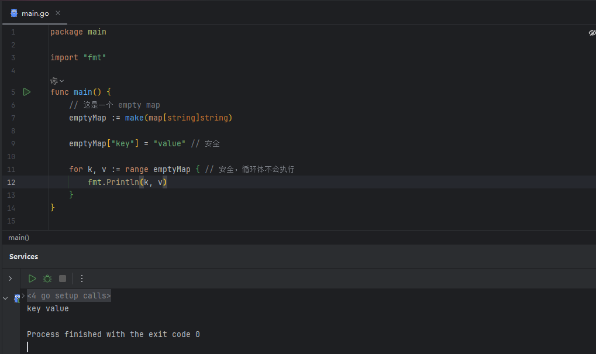Screen dimensions: 596x354
Task: Click line number 12 in gutter
Action: [x=11, y=182]
